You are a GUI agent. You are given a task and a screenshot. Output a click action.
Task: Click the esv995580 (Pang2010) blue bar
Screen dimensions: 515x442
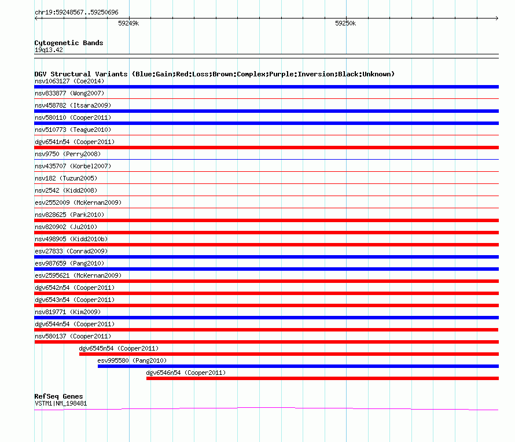pos(298,366)
